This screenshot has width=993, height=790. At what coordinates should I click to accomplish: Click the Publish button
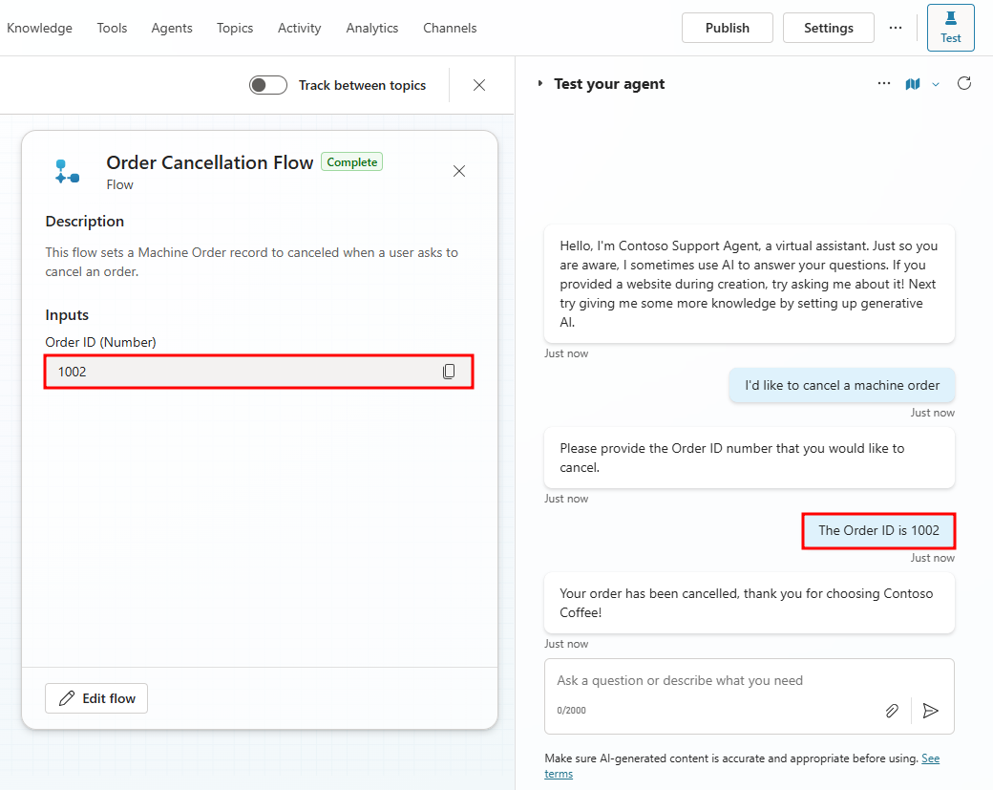(x=728, y=28)
